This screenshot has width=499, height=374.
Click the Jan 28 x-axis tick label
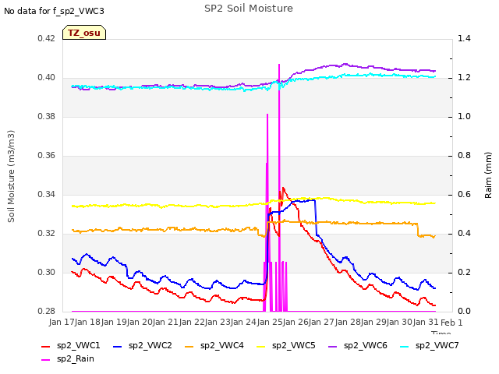(x=349, y=322)
